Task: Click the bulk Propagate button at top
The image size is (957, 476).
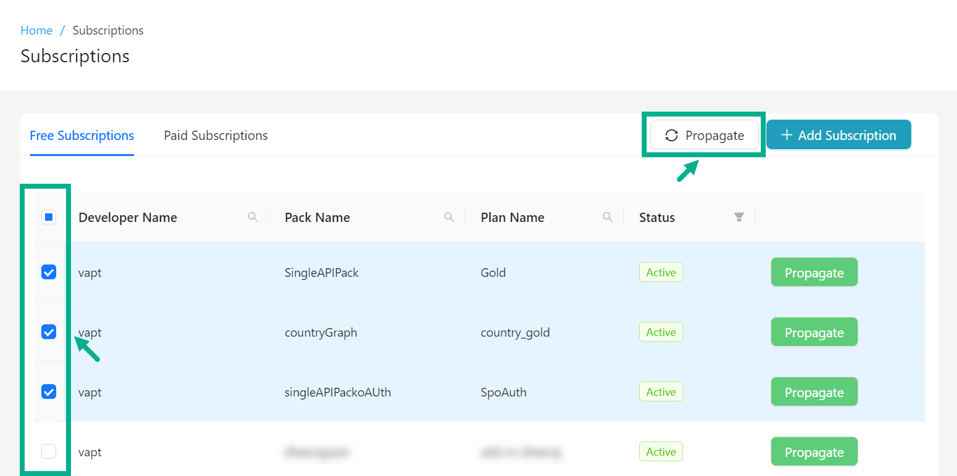Action: (704, 136)
